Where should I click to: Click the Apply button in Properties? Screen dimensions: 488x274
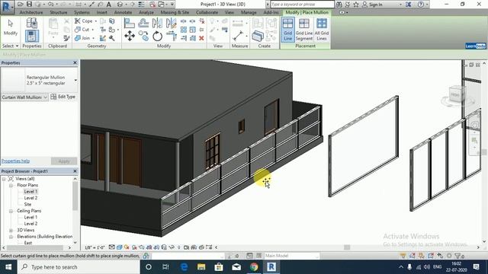click(64, 161)
